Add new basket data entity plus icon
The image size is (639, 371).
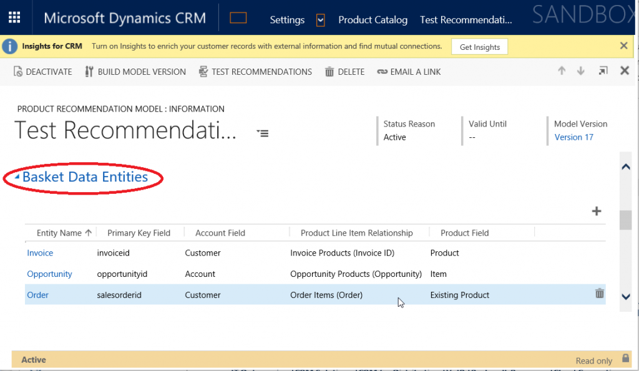[x=596, y=211]
